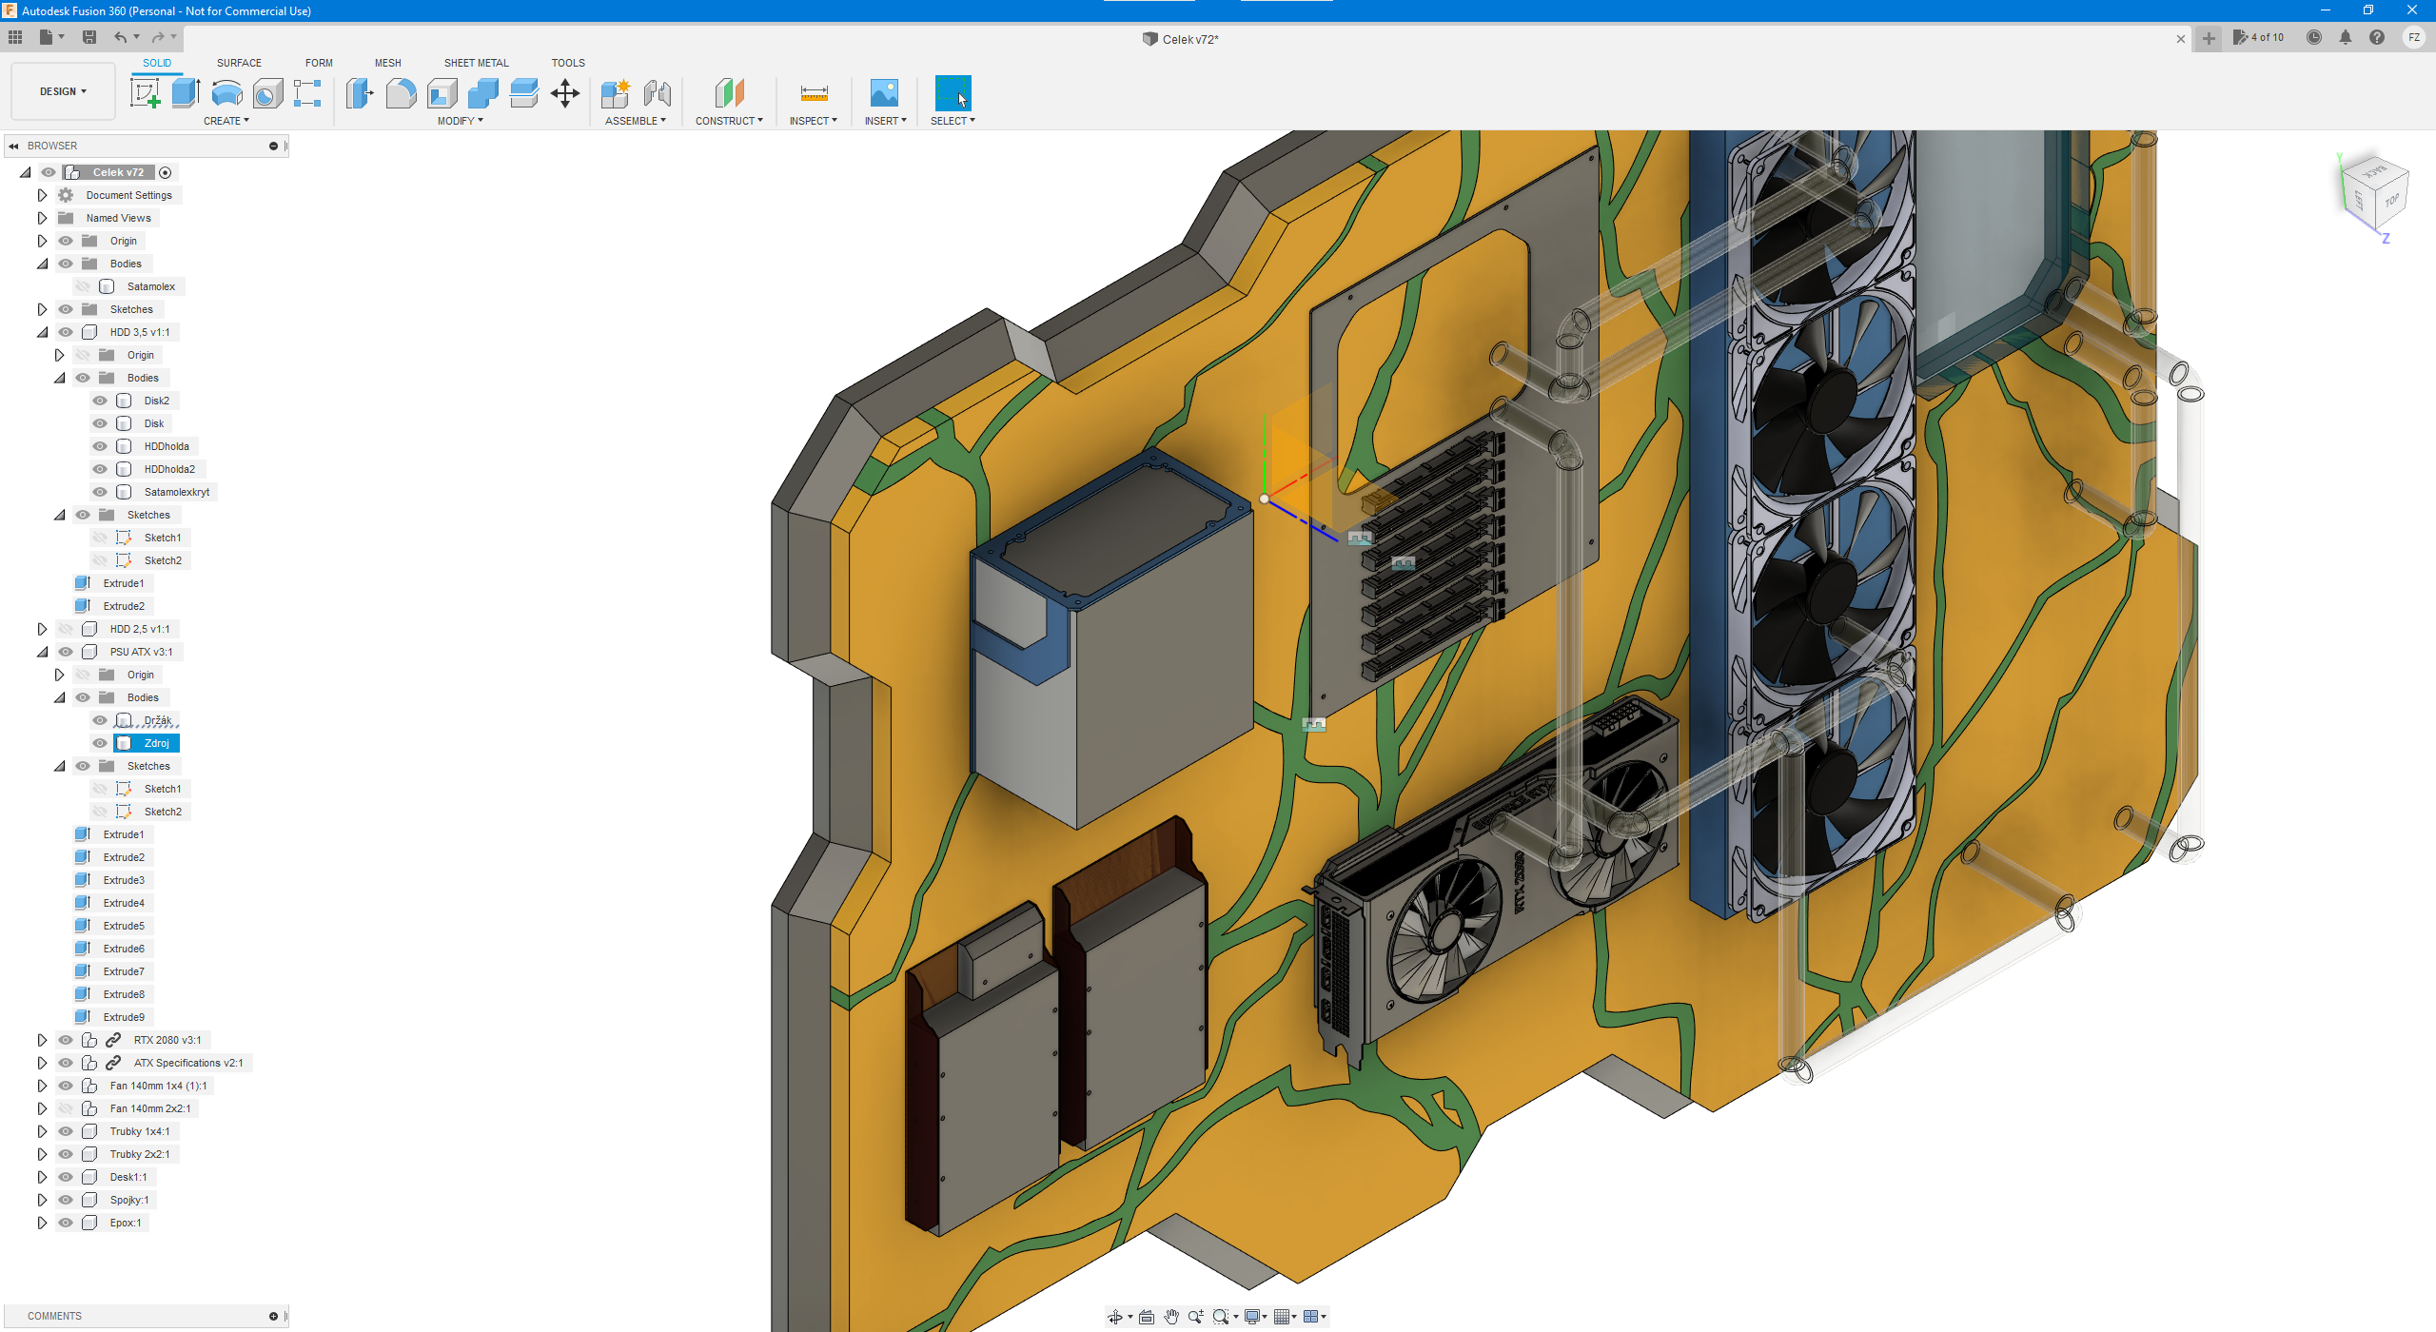This screenshot has width=2436, height=1332.
Task: Open the Measure tool under Inspect
Action: [814, 93]
